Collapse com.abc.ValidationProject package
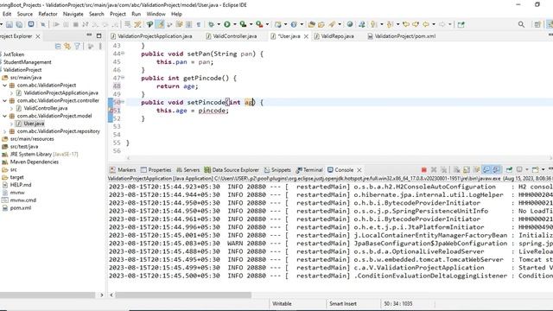 point(5,86)
